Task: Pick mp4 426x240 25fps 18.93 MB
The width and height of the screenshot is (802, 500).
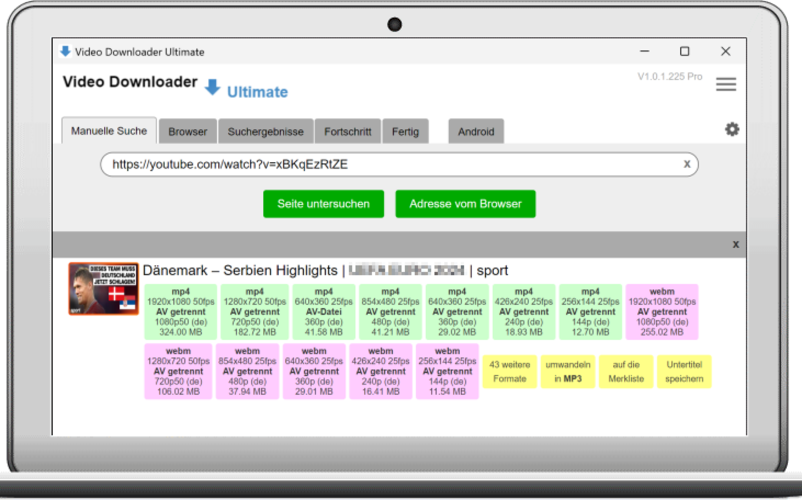Action: (x=524, y=312)
